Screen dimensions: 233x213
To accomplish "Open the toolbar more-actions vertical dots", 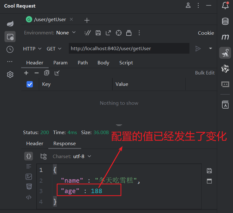I will (x=139, y=33).
